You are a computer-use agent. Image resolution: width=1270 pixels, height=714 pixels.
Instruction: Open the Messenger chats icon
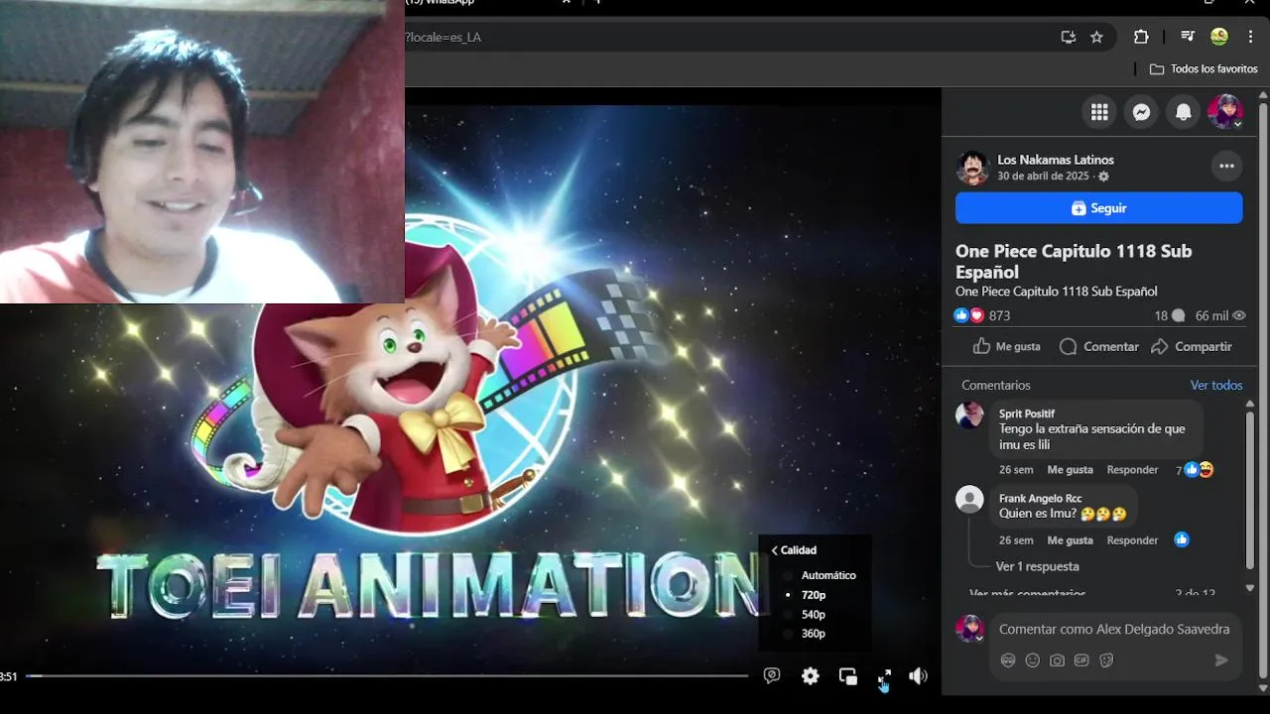1141,112
